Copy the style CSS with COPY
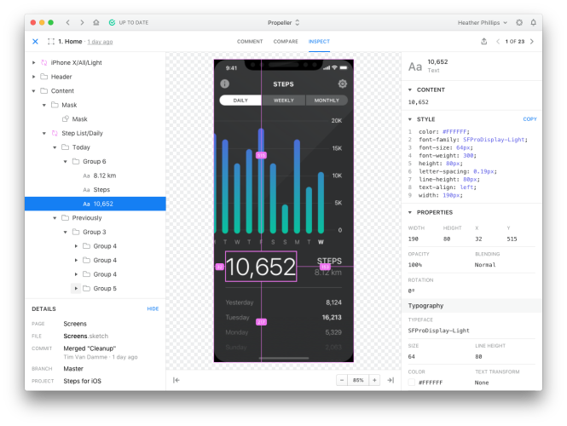The image size is (567, 426). point(529,119)
